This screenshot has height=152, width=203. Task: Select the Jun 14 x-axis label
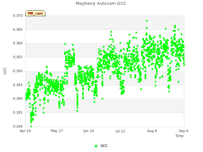point(88,131)
